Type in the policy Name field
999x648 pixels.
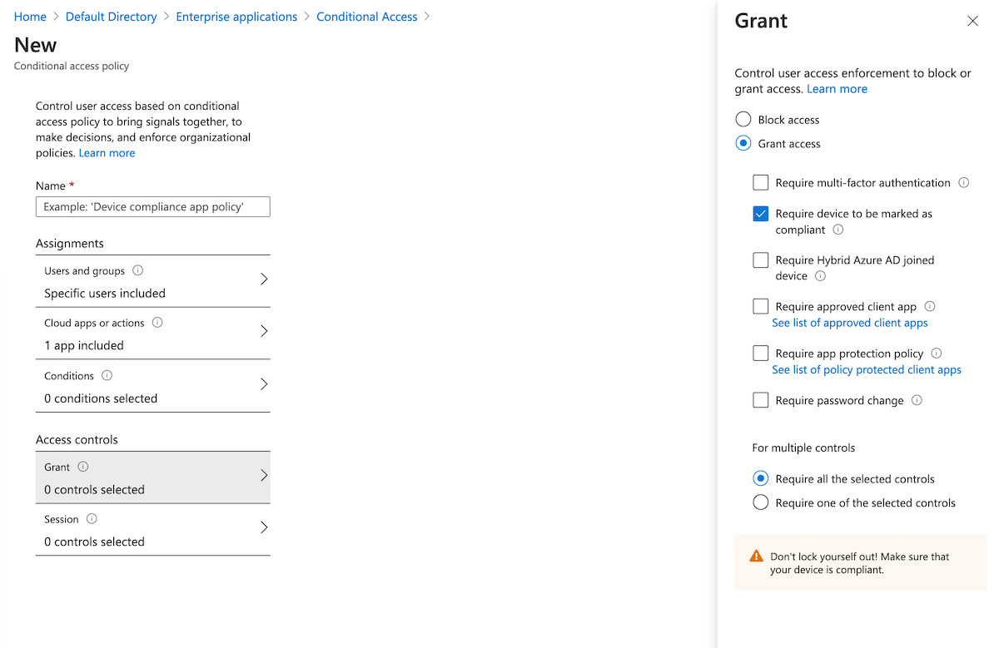click(x=152, y=206)
